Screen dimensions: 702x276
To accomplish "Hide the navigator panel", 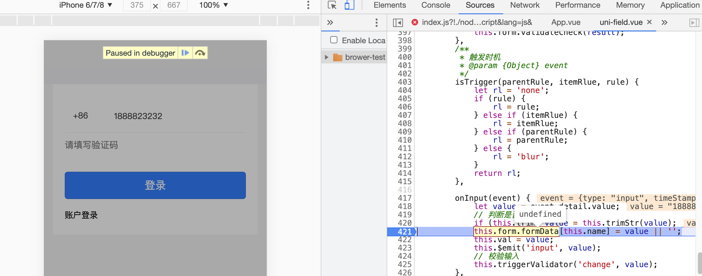I will [x=398, y=22].
